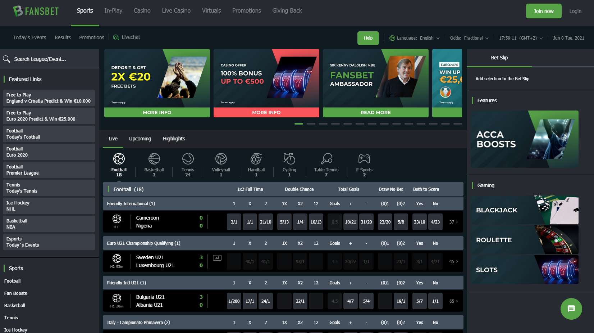
Task: Open the Results link
Action: [x=63, y=37]
